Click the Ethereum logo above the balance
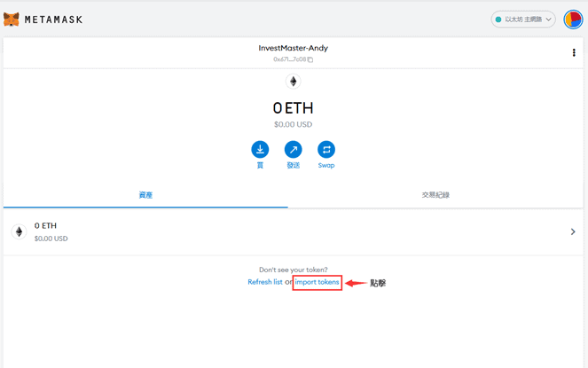Image resolution: width=588 pixels, height=368 pixels. pyautogui.click(x=293, y=81)
